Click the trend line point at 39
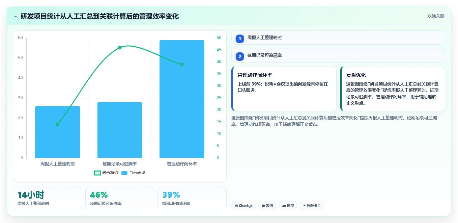458x223 pixels. click(182, 64)
